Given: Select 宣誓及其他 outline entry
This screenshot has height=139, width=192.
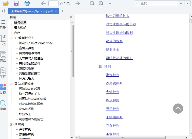Looking at the screenshot, I should (27, 48).
